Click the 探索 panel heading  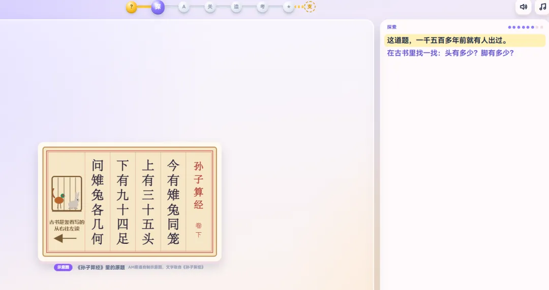pos(391,27)
